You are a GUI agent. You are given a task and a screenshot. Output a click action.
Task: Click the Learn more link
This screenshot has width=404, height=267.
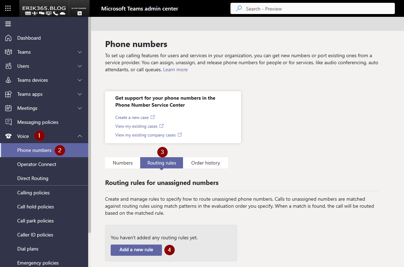point(175,69)
